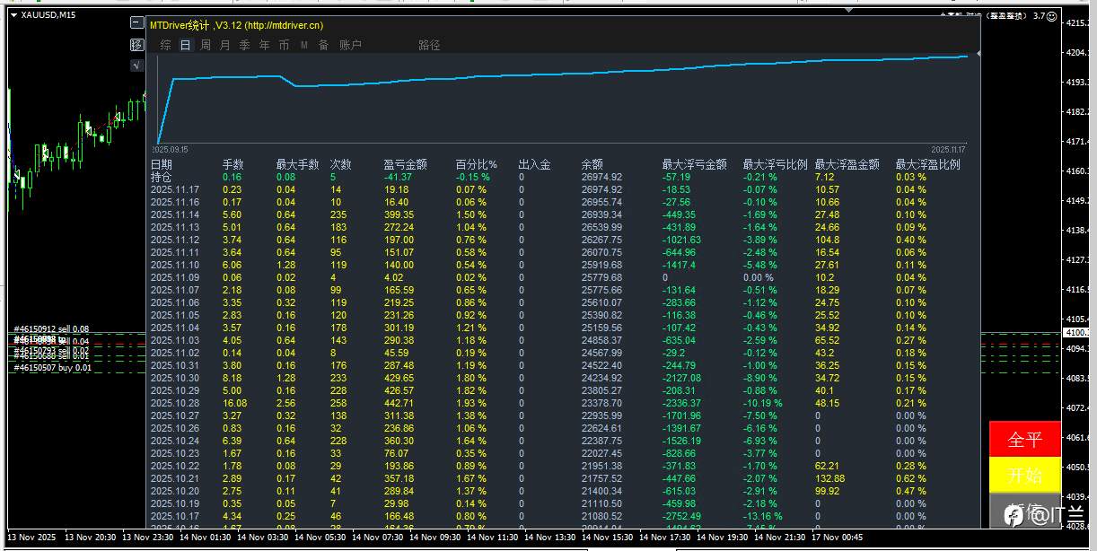
Task: Open the 周 weekly statistics tab
Action: (206, 45)
